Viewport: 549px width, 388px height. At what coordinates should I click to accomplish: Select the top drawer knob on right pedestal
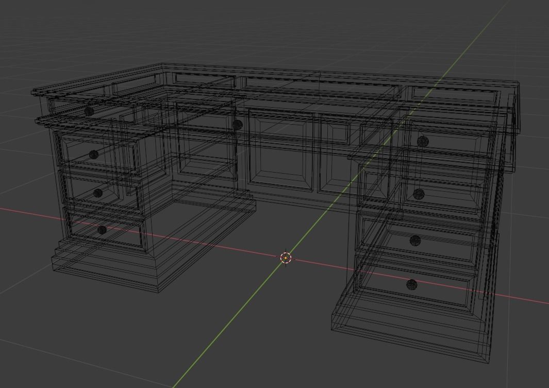[423, 141]
